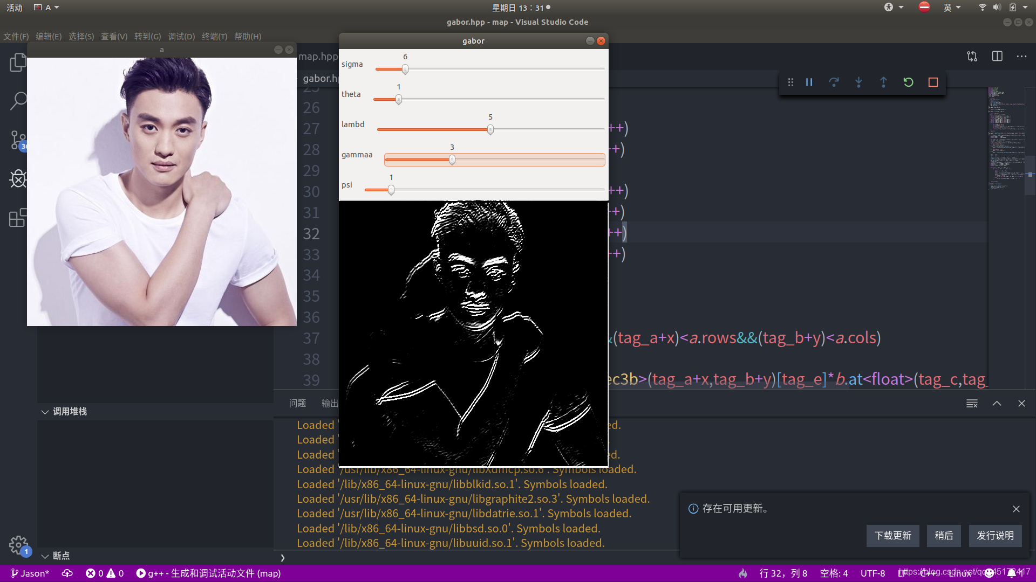Open the Debug view in activity bar
Viewport: 1036px width, 582px height.
[x=18, y=178]
